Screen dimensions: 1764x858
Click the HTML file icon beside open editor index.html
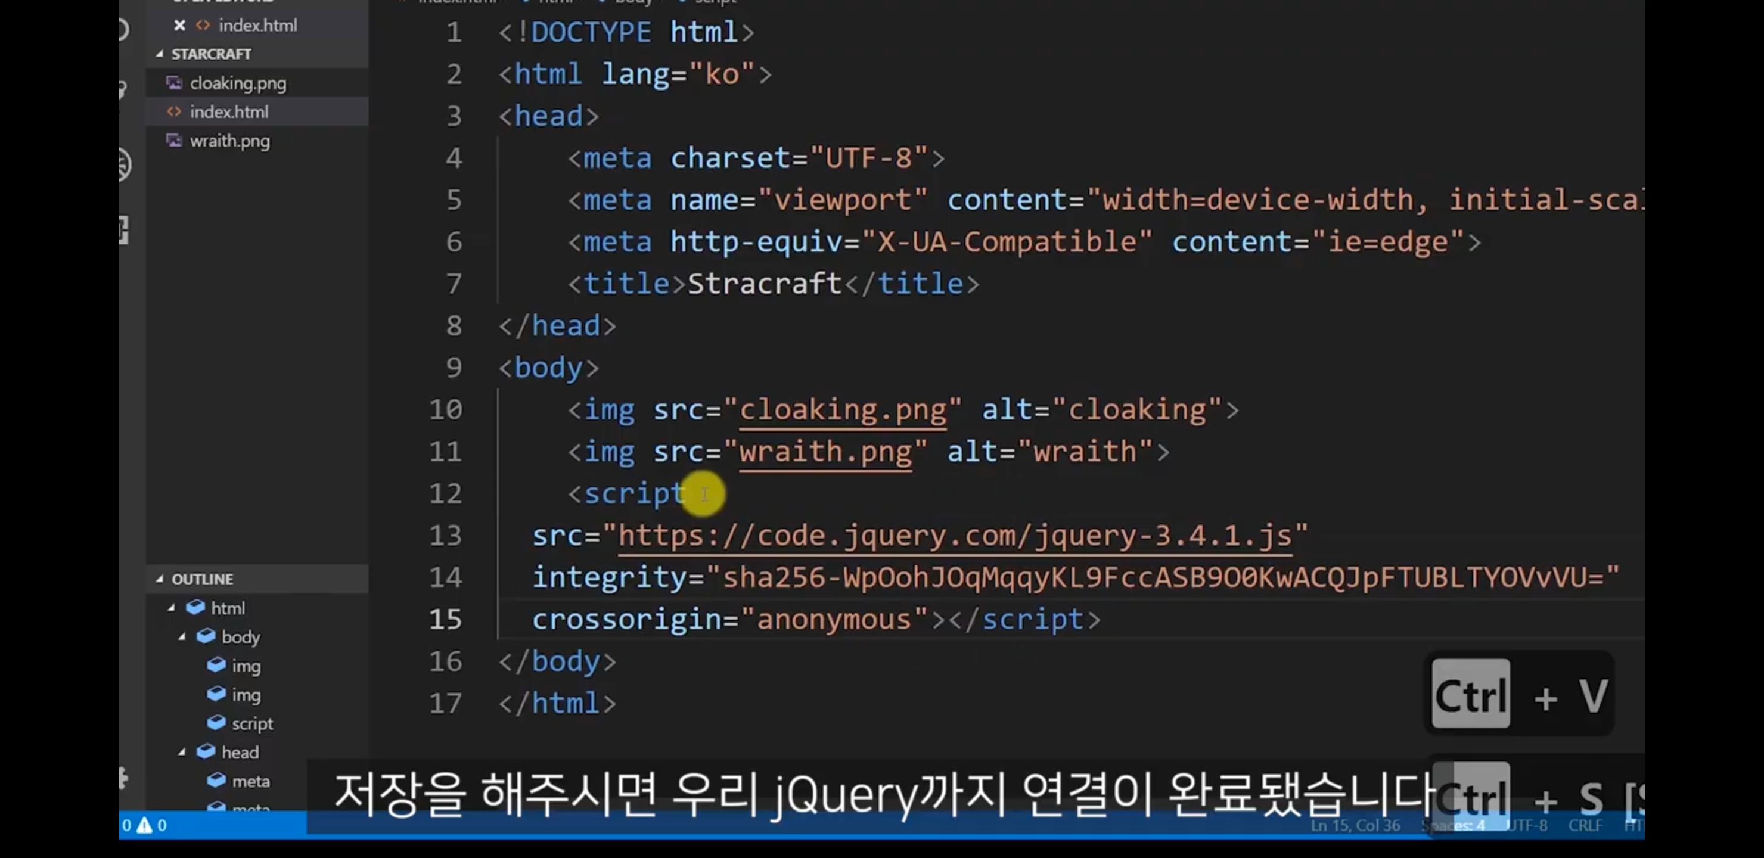[203, 26]
